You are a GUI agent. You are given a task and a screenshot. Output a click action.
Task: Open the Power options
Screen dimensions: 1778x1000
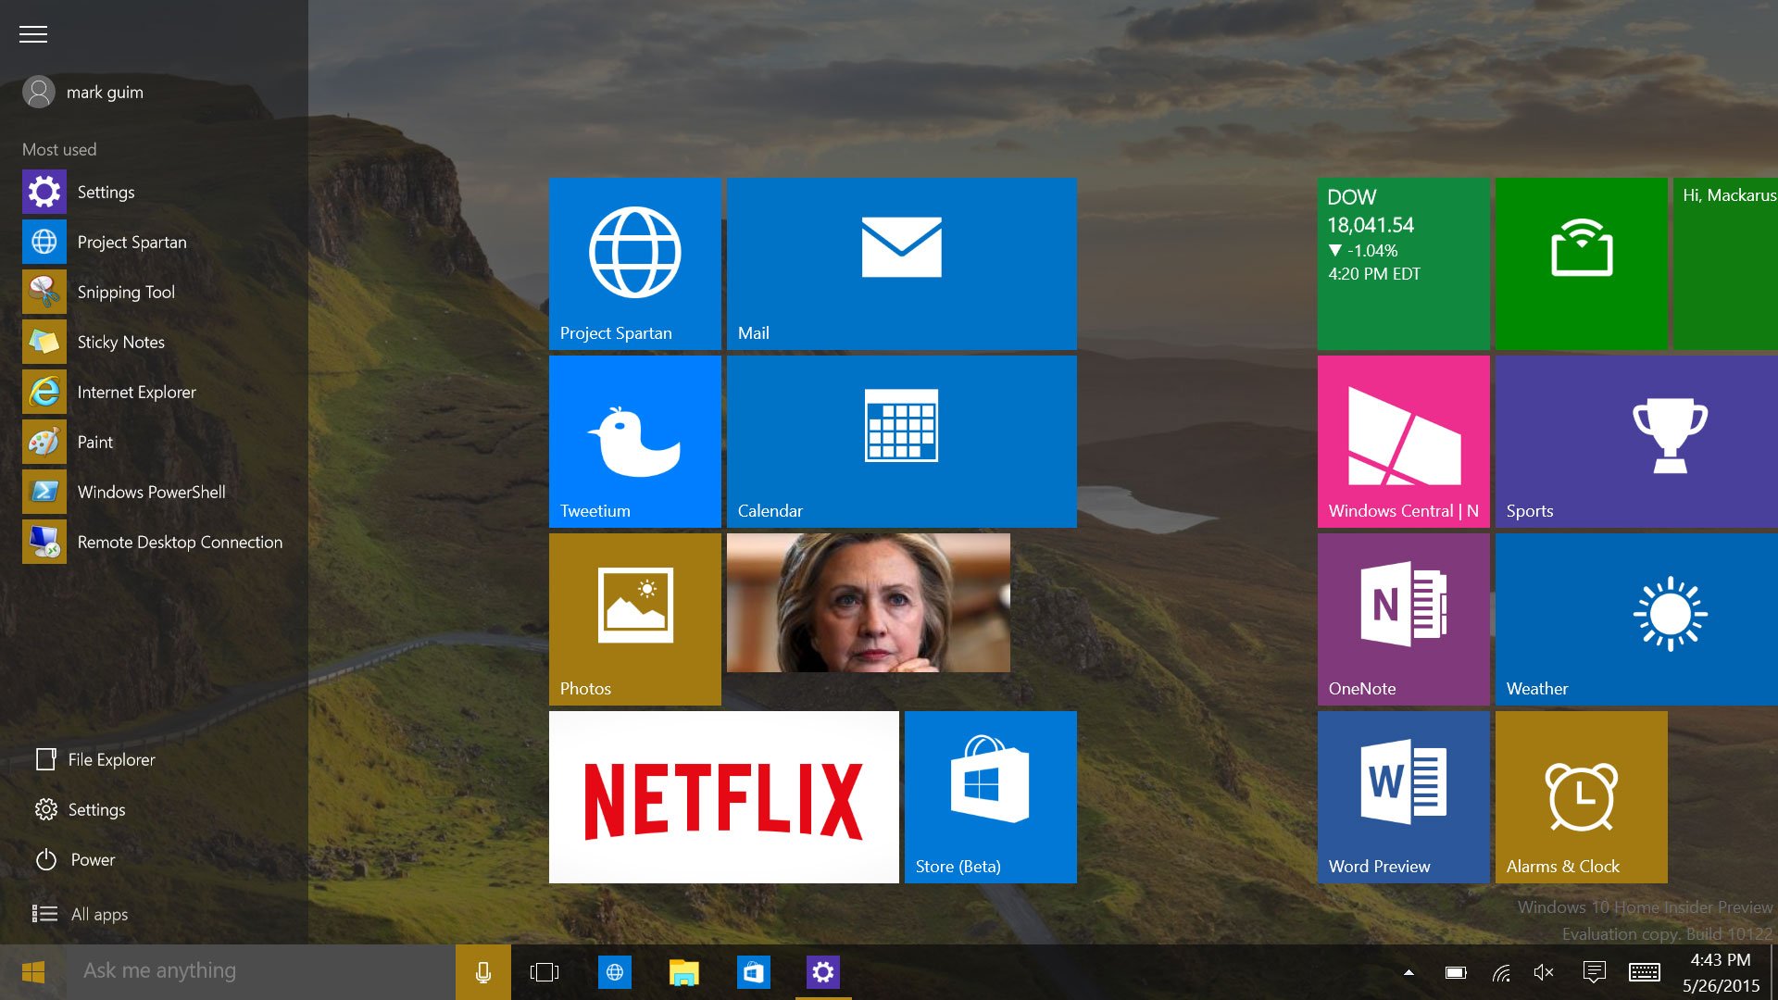(x=75, y=859)
